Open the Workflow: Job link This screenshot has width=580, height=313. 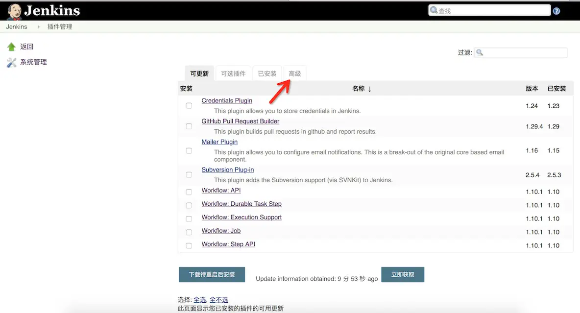coord(221,231)
